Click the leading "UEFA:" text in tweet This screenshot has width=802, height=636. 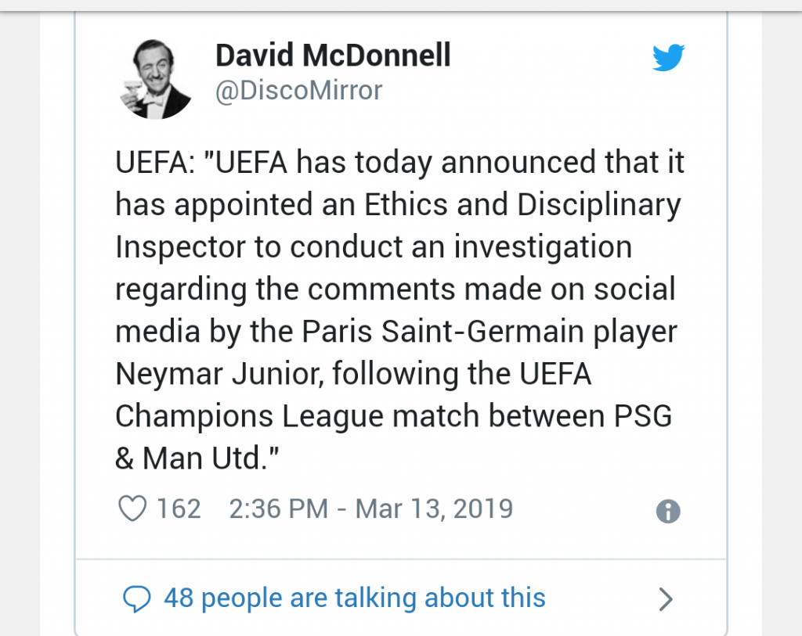click(155, 163)
